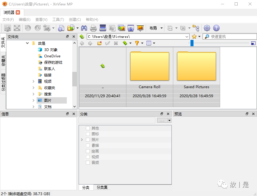Open the 工具(T) menu
The height and width of the screenshot is (196, 257).
coord(58,20)
